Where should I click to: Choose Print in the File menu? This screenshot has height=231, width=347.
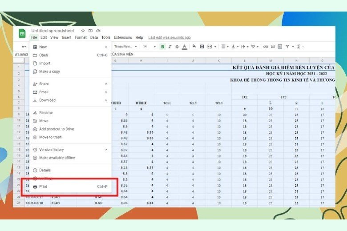coord(70,186)
